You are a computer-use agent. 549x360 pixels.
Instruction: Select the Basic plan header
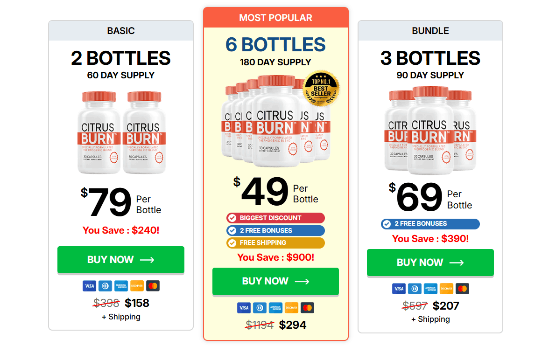[x=121, y=31]
